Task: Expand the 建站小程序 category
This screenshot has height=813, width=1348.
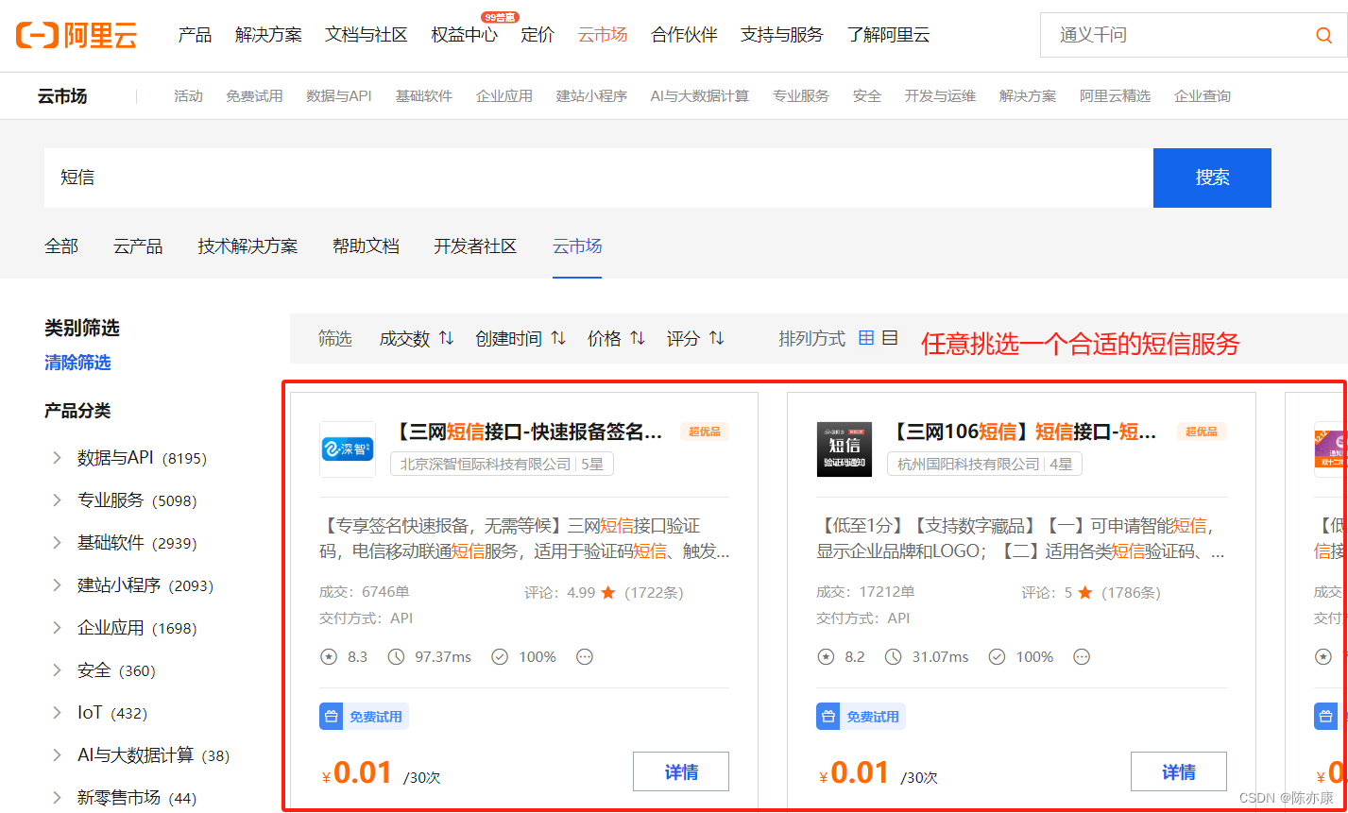Action: tap(57, 585)
